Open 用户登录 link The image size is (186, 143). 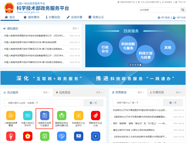pyautogui.click(x=164, y=18)
